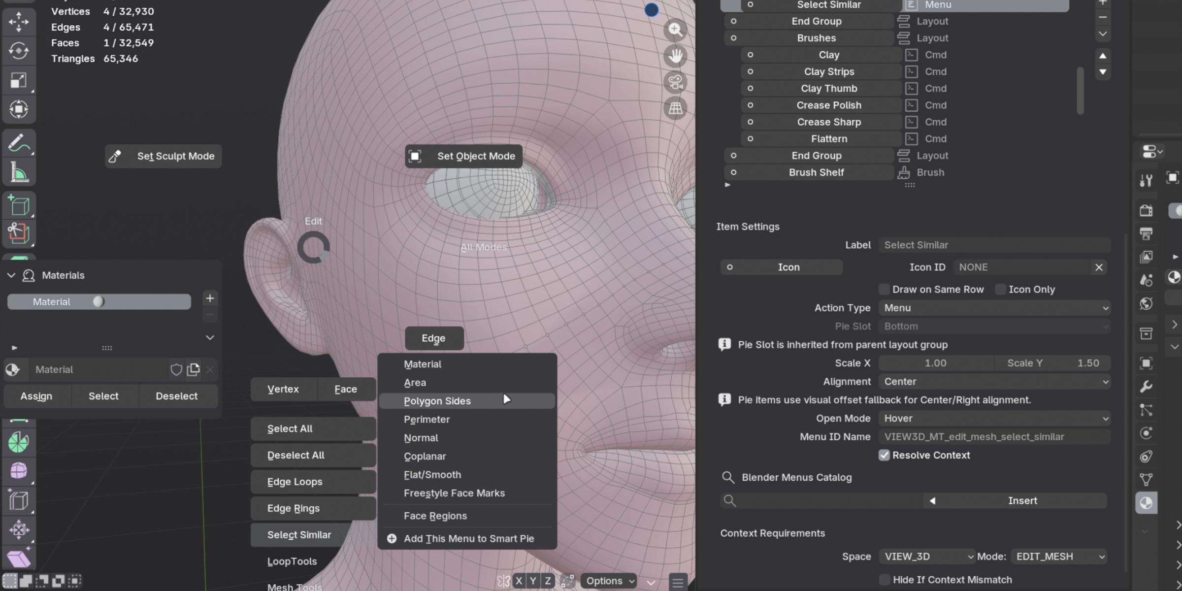Image resolution: width=1182 pixels, height=591 pixels.
Task: Click the Assign material button
Action: [36, 396]
